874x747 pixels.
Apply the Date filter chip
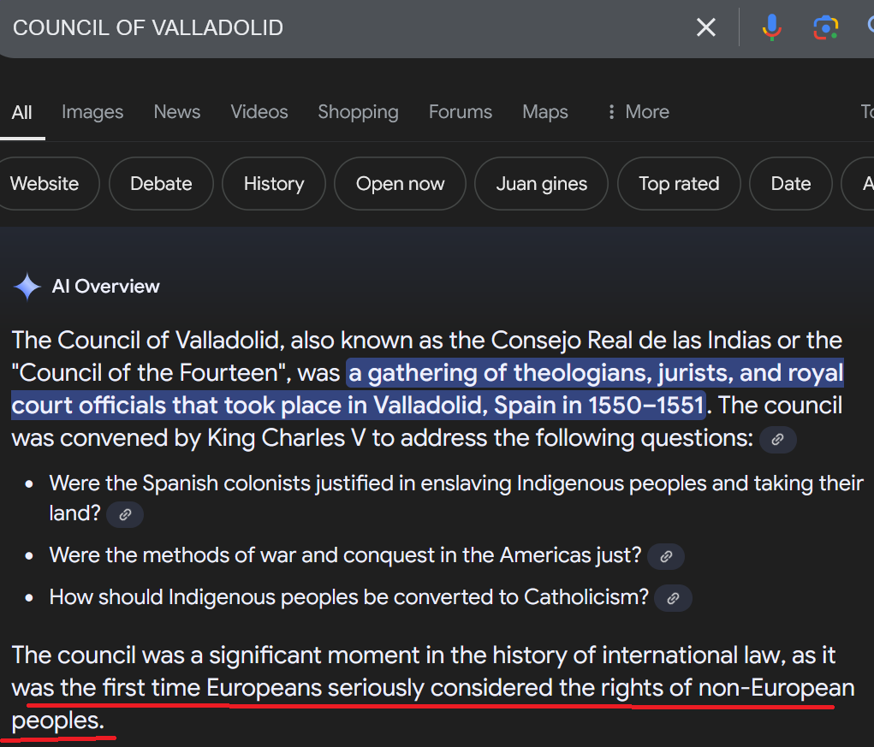[x=790, y=184]
